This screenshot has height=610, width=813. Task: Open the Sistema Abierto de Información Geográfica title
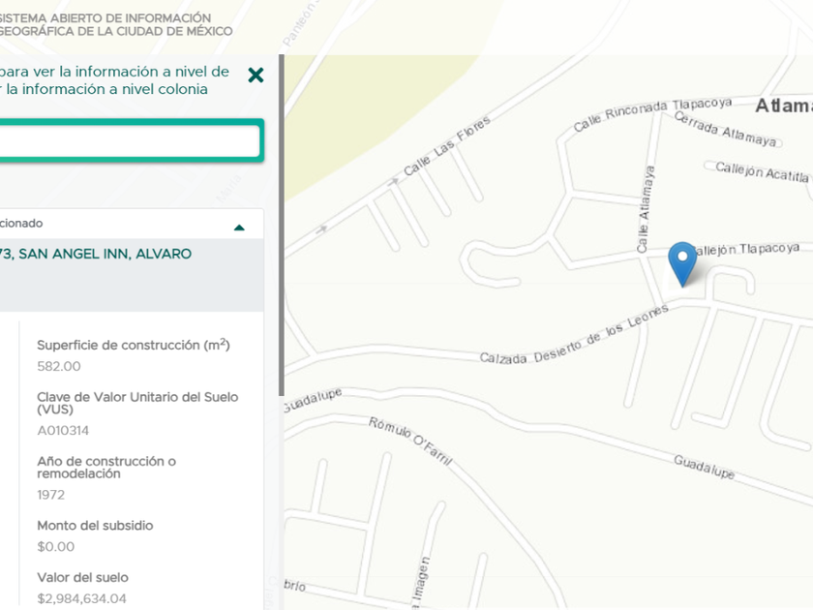[115, 24]
